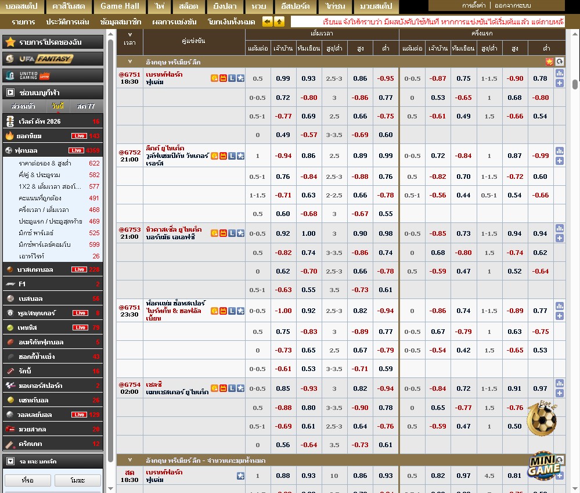
Task: Open the statistics chart icon for the G752 match
Action: pyautogui.click(x=560, y=151)
